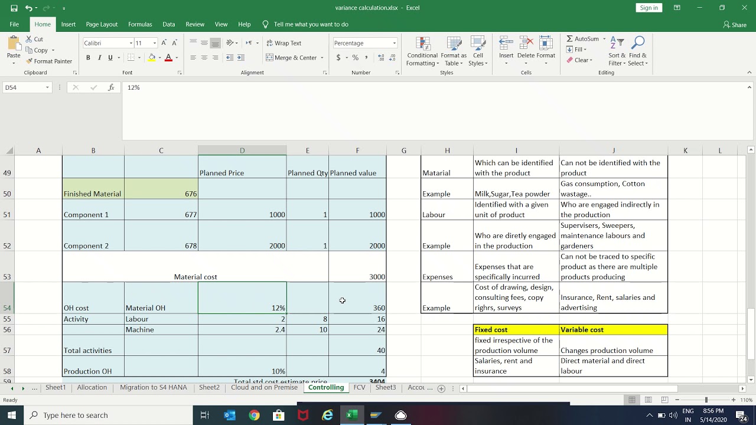Viewport: 756px width, 425px height.
Task: Switch to the Data ribbon tab
Action: (x=169, y=24)
